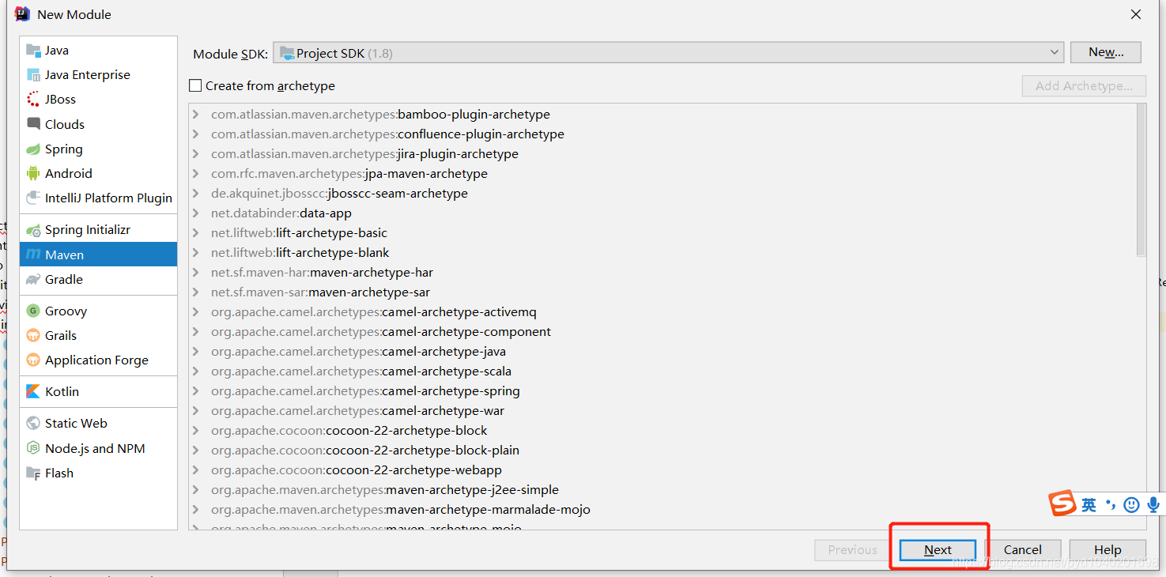Select the Flash module icon
Image resolution: width=1166 pixels, height=577 pixels.
point(33,473)
